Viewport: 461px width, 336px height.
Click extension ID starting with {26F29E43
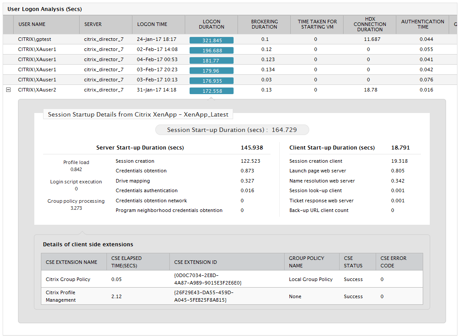[x=204, y=296]
